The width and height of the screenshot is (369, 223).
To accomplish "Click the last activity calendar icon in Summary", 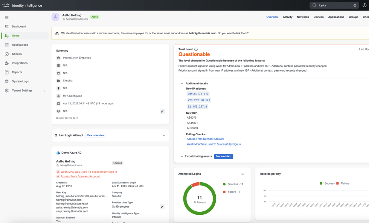I will point(58,104).
